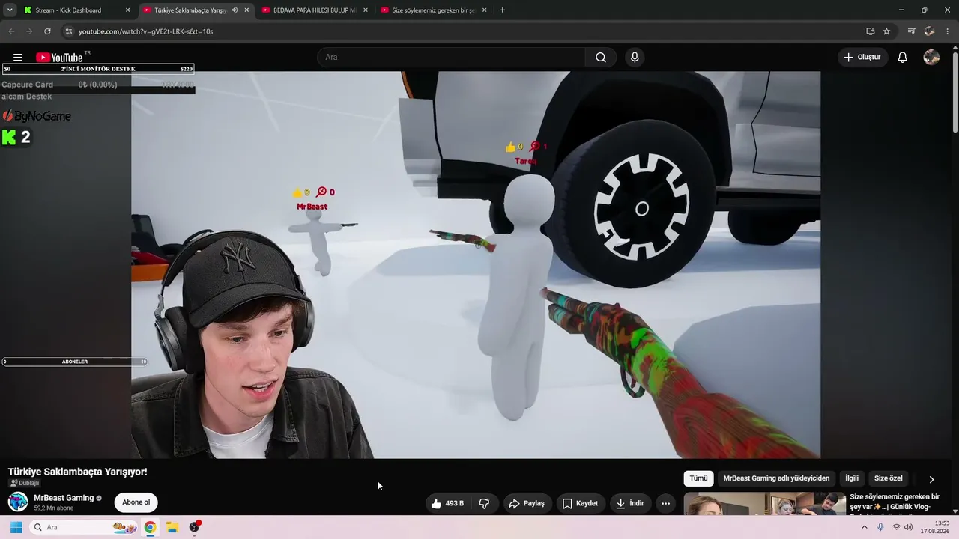Open the YouTube guide hamburger menu
The height and width of the screenshot is (539, 959).
pyautogui.click(x=18, y=58)
